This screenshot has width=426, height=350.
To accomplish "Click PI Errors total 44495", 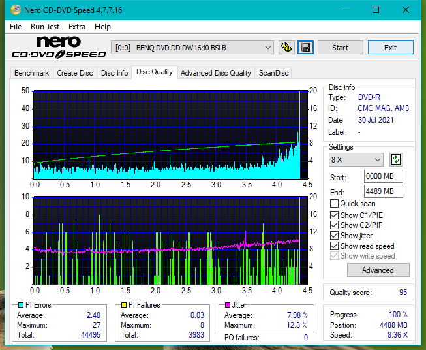I will pos(91,335).
